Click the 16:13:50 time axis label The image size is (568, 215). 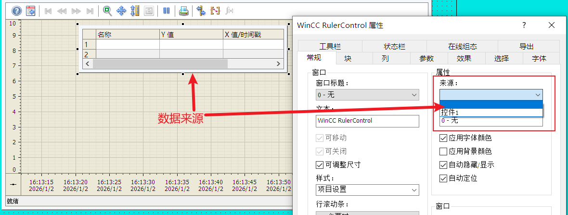[279, 185]
